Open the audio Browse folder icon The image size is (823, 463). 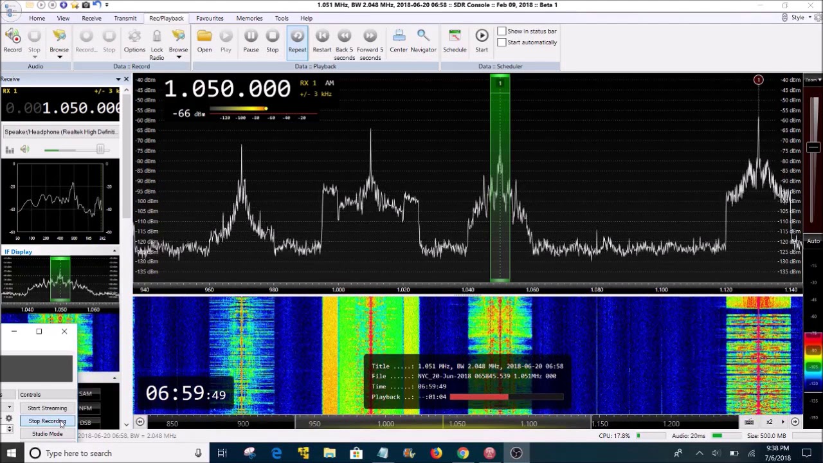(x=59, y=37)
